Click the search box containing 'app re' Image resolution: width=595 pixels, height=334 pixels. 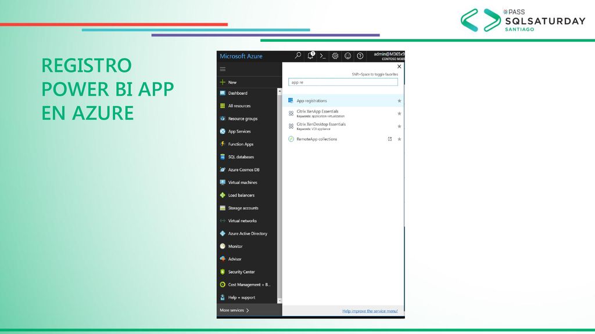[343, 82]
